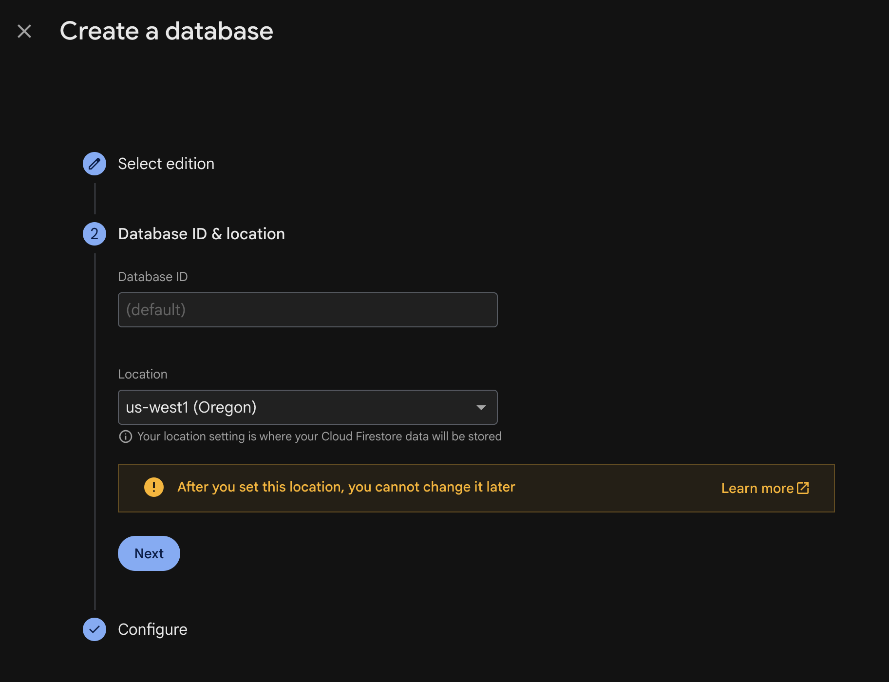Click the Database ID & location heading
This screenshot has height=682, width=889.
[x=201, y=234]
